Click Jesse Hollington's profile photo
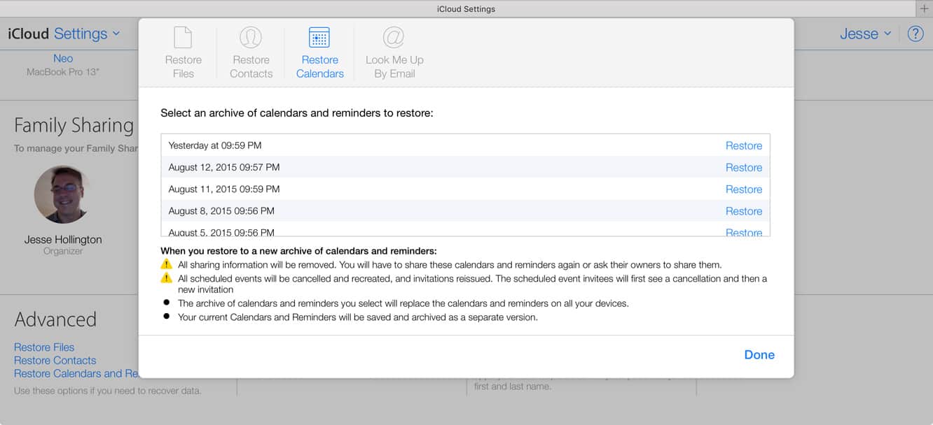Image resolution: width=933 pixels, height=425 pixels. pos(63,194)
